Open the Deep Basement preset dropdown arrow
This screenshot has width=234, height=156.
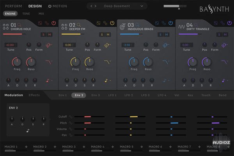[142, 6]
